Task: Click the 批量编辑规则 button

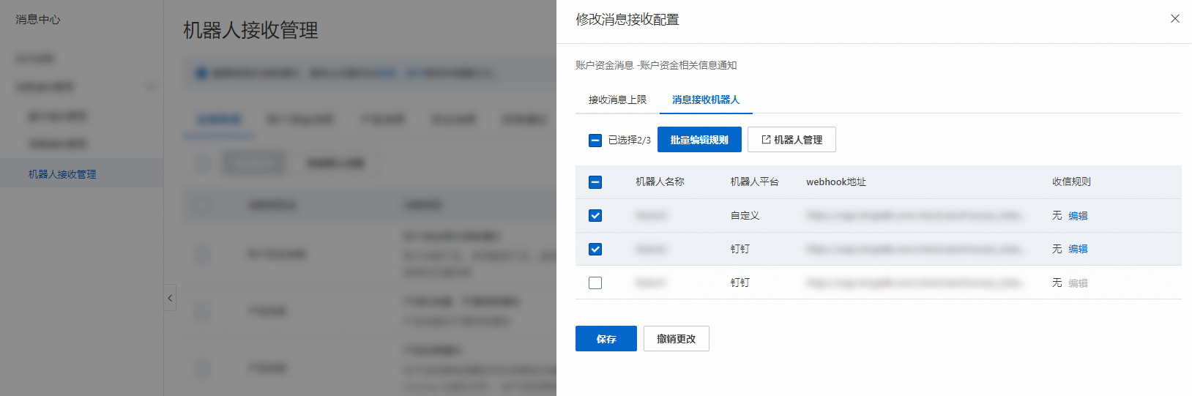Action: tap(699, 140)
